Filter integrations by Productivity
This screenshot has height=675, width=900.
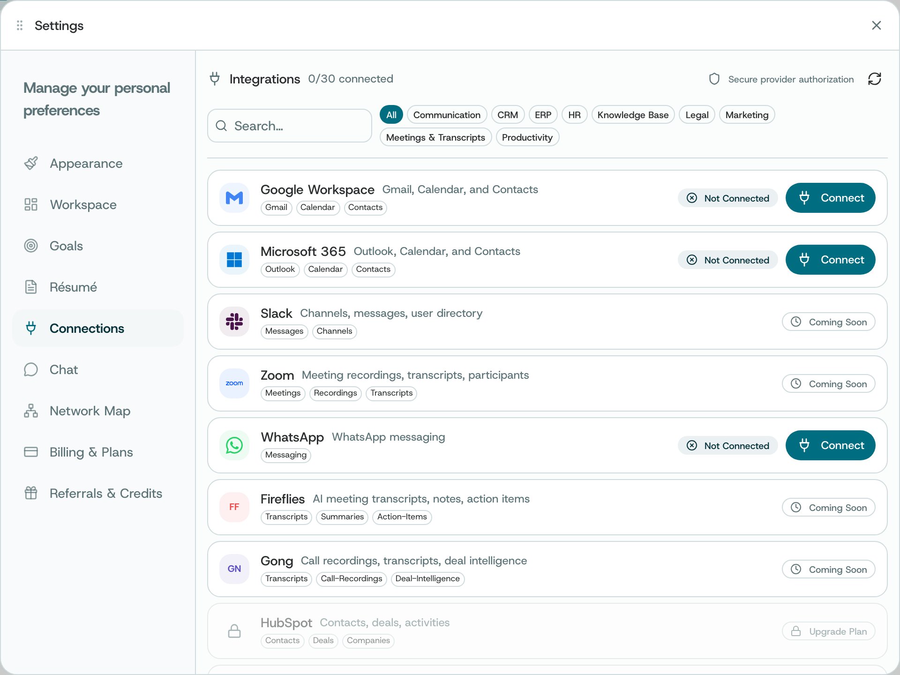(527, 137)
